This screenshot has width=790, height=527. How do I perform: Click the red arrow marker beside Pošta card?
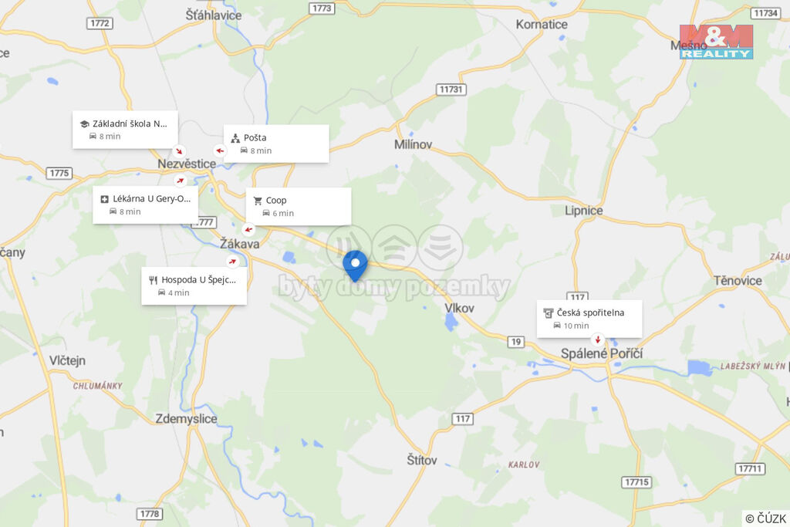pos(220,150)
